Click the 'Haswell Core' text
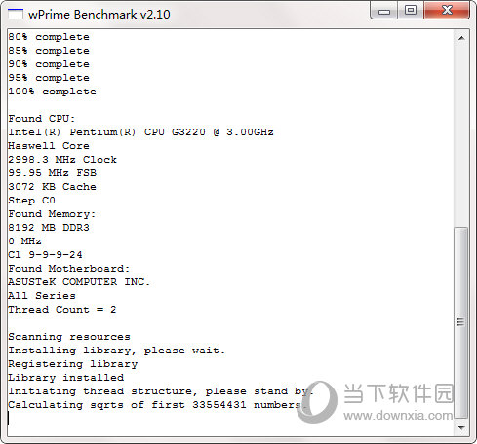 [49, 146]
